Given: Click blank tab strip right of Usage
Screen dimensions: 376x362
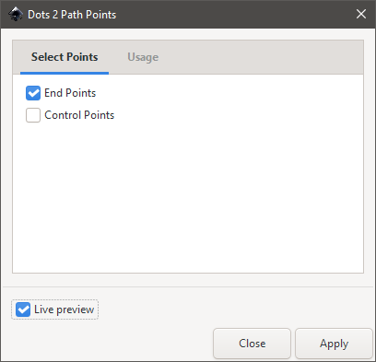Looking at the screenshot, I should (x=261, y=57).
